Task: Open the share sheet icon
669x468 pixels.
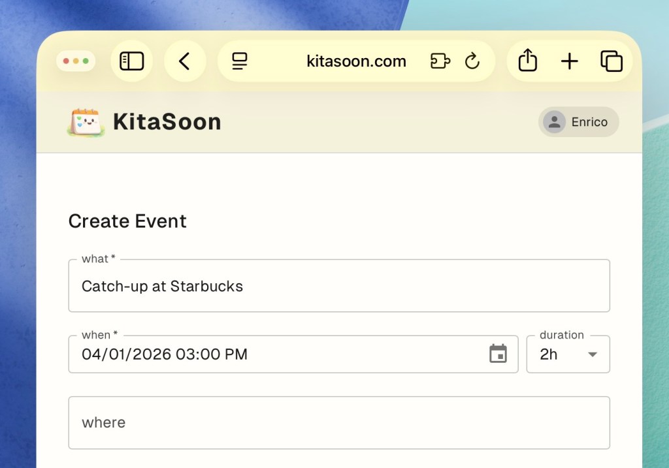Action: click(527, 61)
